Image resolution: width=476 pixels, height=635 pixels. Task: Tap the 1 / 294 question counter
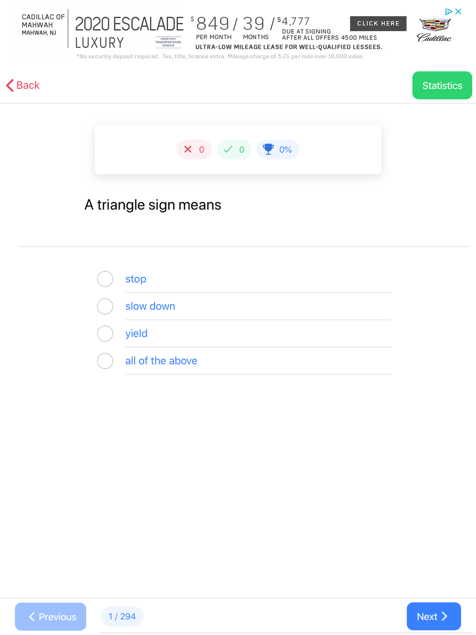pos(122,616)
